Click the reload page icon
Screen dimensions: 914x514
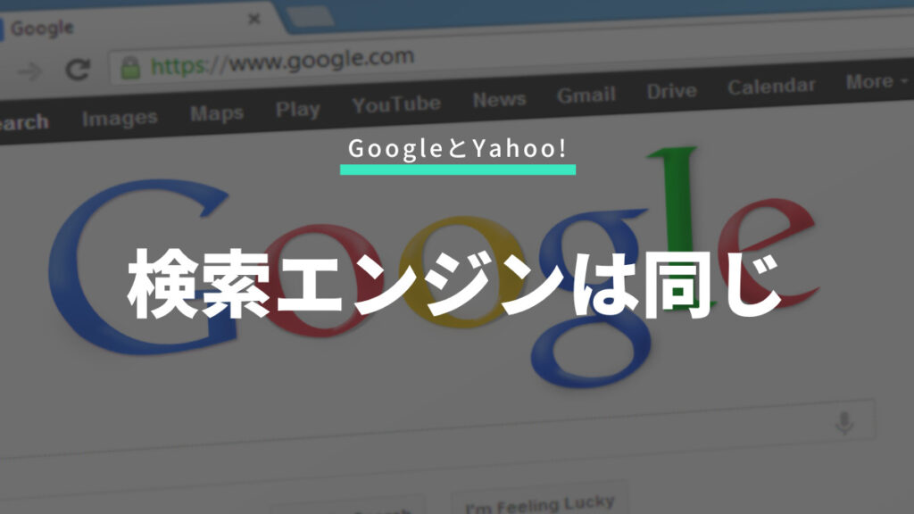(79, 70)
